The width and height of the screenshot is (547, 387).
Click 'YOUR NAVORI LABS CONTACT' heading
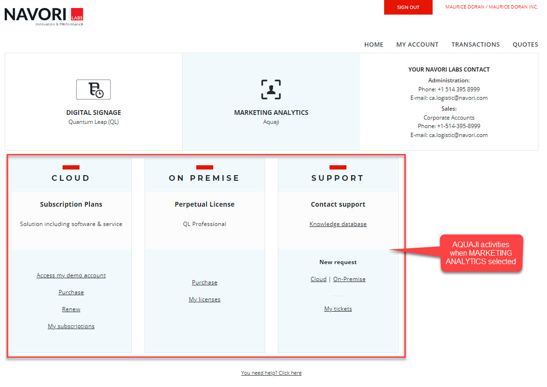click(x=449, y=70)
